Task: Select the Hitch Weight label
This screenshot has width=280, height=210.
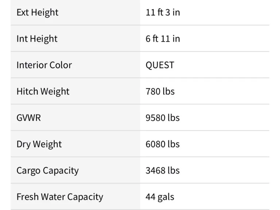Action: tap(43, 92)
